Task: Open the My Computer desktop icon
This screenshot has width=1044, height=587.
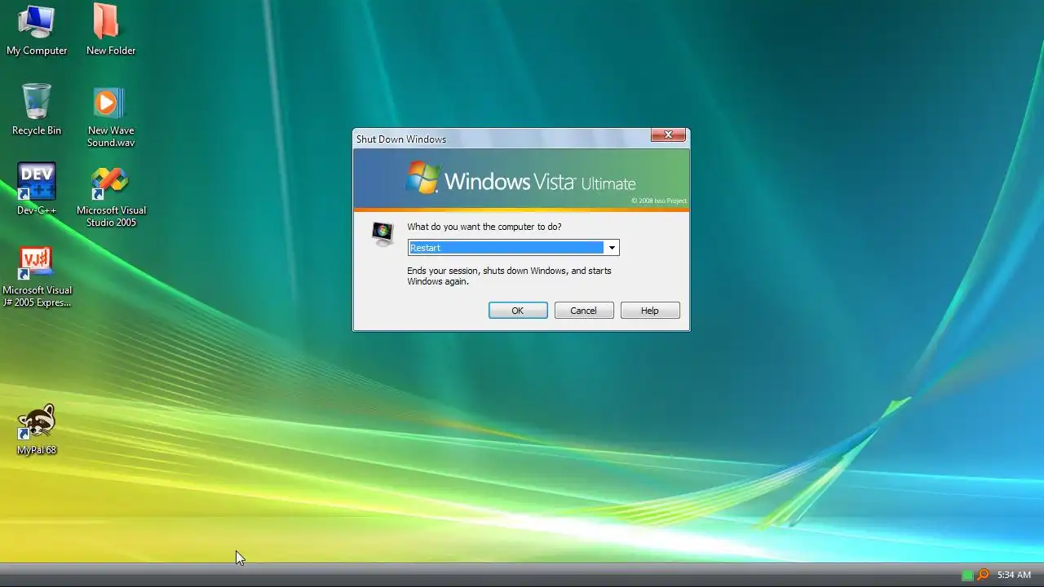Action: click(37, 31)
